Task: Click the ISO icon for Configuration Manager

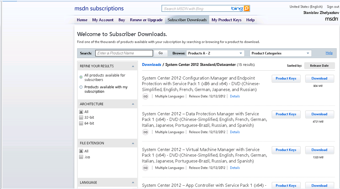Action: click(145, 96)
